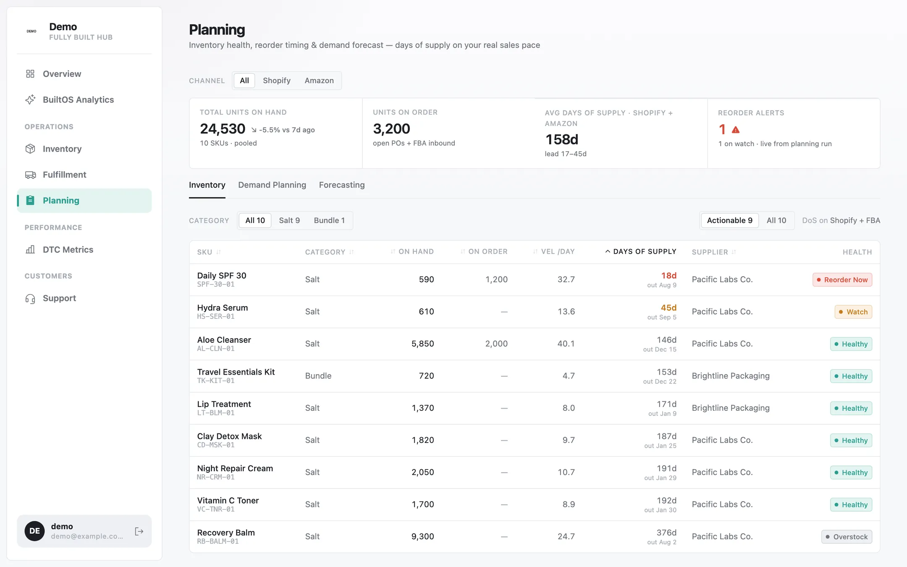Show All 10 items toggle near Actionable

(776, 220)
